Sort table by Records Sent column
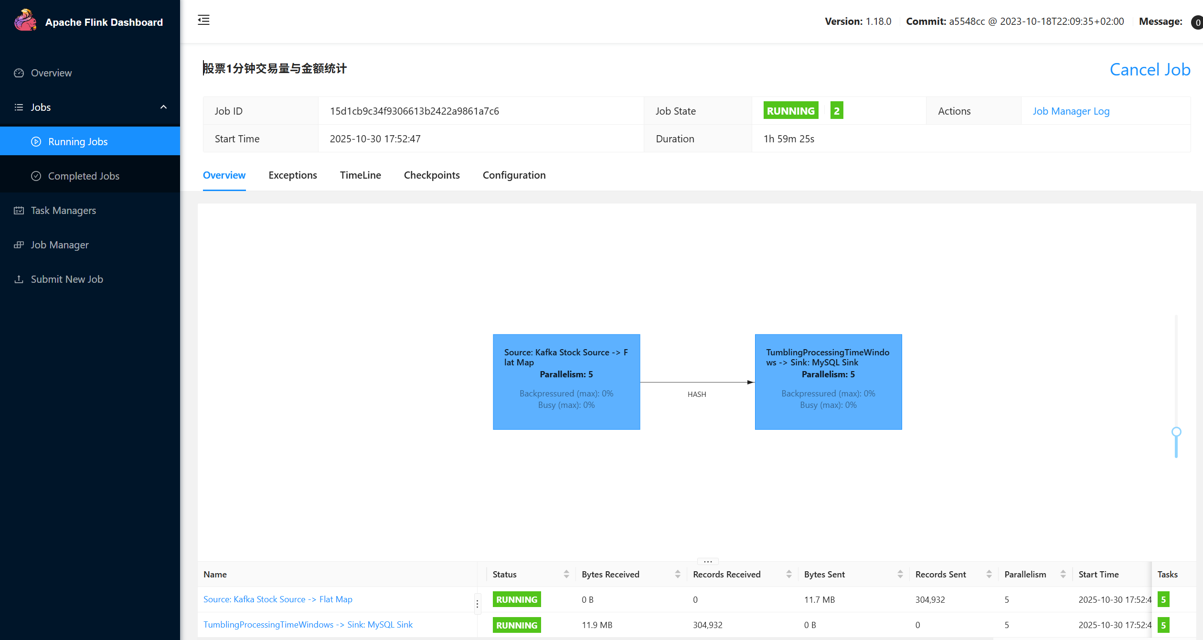Screen dimensions: 1203x640 tap(989, 574)
